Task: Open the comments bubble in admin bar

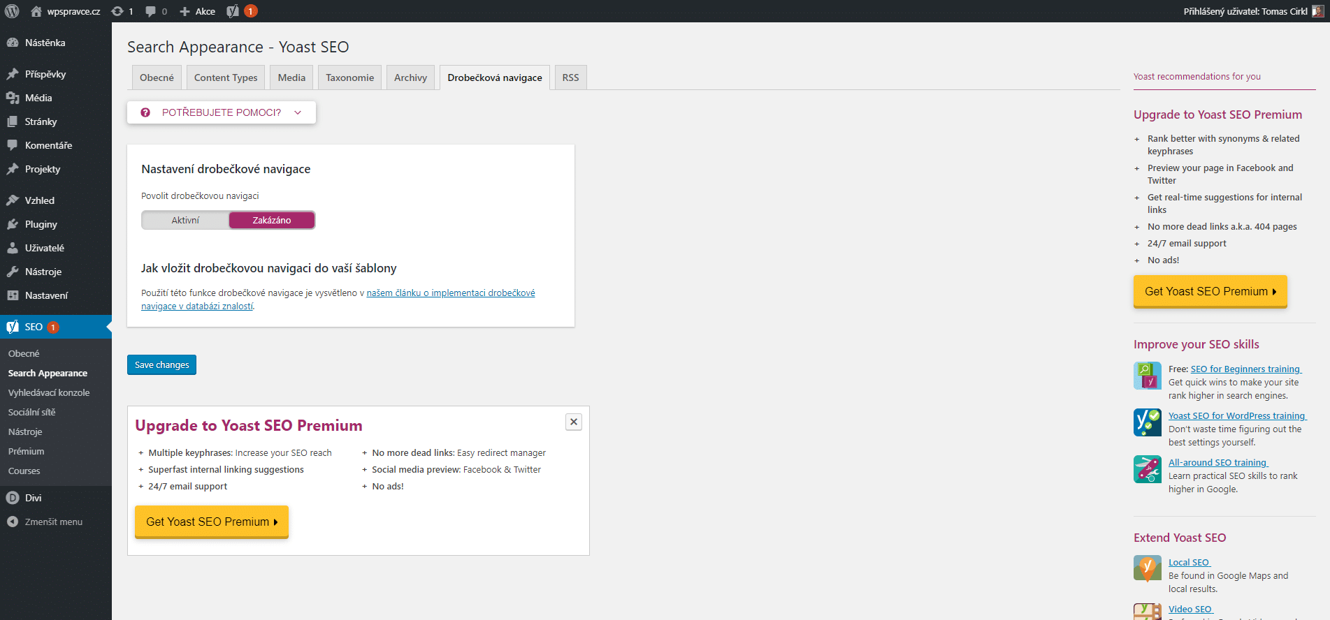Action: (150, 11)
